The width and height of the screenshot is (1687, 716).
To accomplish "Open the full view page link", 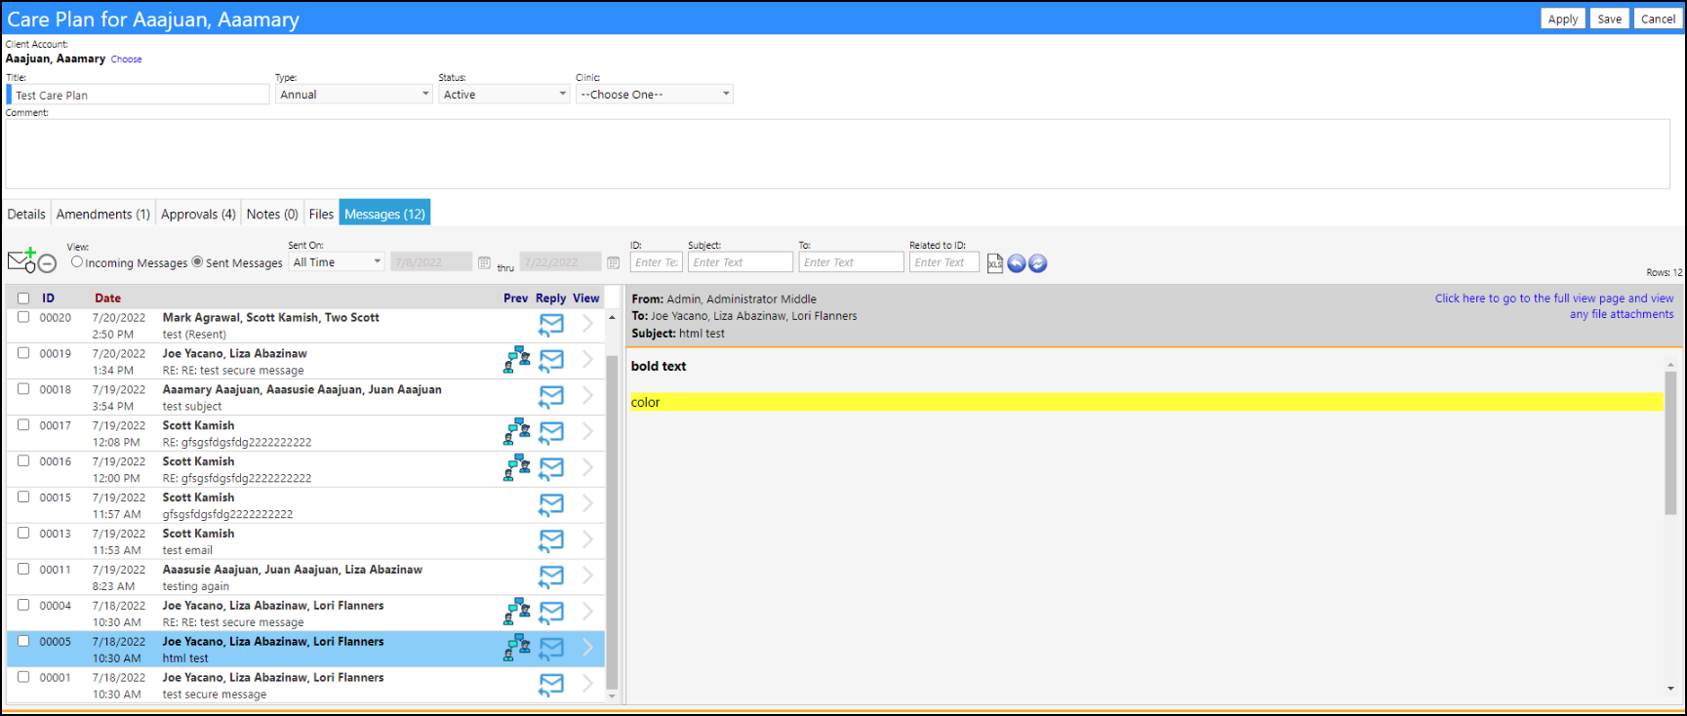I will click(1554, 306).
